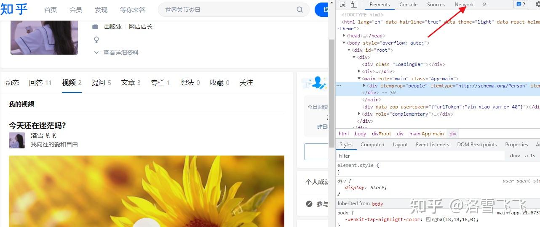This screenshot has height=227, width=540.
Task: Click breadcrumb html
Action: 344,134
